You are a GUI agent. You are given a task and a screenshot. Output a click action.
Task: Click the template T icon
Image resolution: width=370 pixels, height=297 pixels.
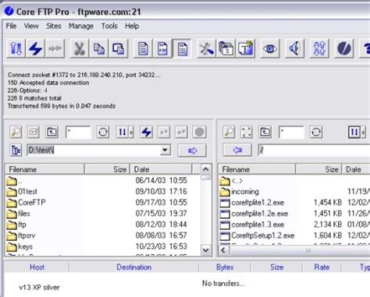(245, 48)
